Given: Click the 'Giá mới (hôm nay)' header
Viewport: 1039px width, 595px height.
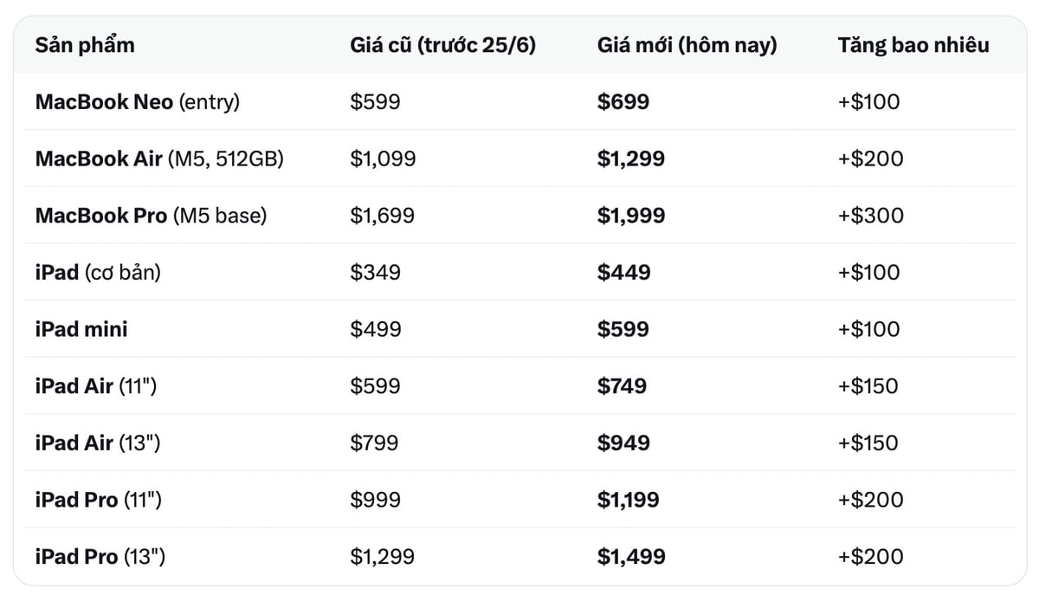Looking at the screenshot, I should 687,45.
